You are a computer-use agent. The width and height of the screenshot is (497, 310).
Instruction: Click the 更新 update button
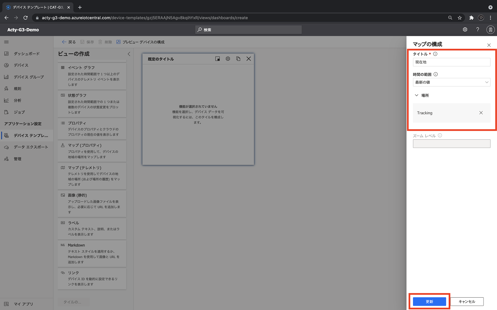click(430, 302)
